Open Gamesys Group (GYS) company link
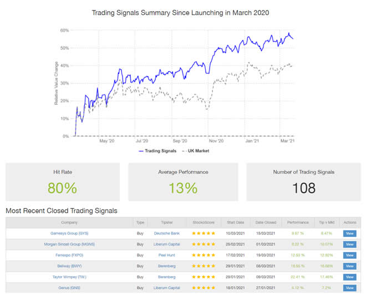Screen dimensions: 366x300 point(70,234)
